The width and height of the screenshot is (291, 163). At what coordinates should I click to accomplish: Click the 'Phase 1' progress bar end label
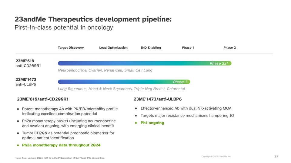pyautogui.click(x=180, y=82)
